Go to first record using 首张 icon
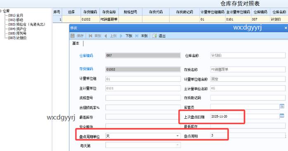The image size is (288, 151). pyautogui.click(x=90, y=36)
